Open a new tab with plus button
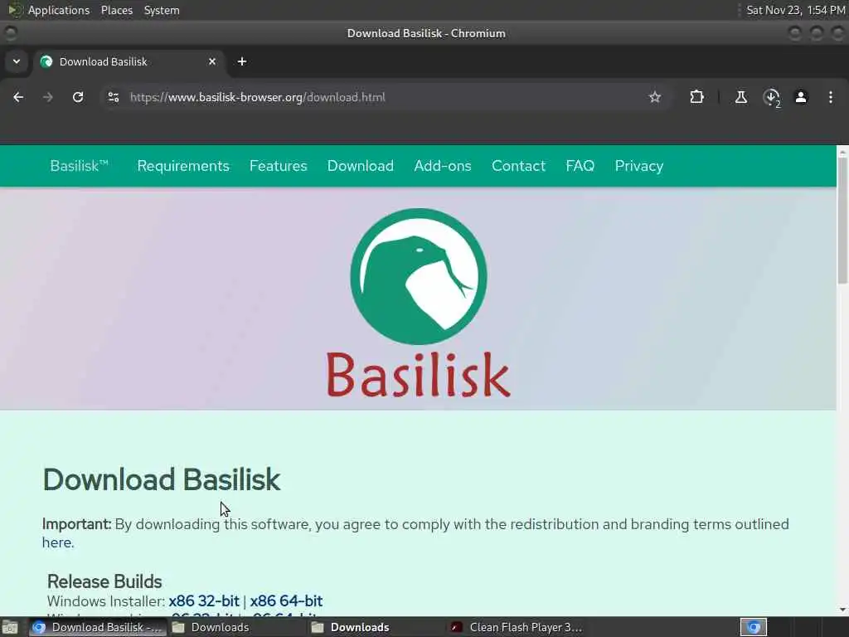This screenshot has width=849, height=637. 242,61
